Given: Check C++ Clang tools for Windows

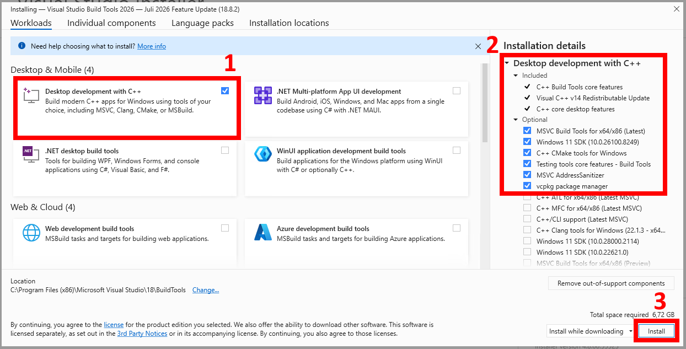Looking at the screenshot, I should coord(527,230).
